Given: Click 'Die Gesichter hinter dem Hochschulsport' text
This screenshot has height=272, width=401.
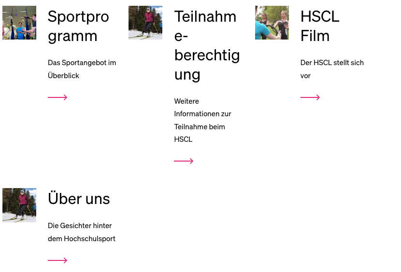Looking at the screenshot, I should point(82,232).
